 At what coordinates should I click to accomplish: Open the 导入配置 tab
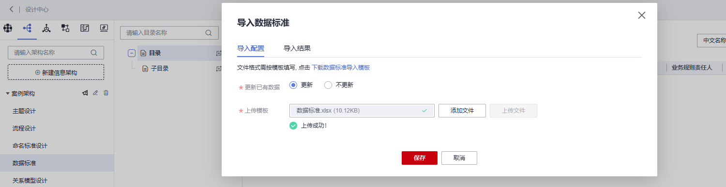251,48
